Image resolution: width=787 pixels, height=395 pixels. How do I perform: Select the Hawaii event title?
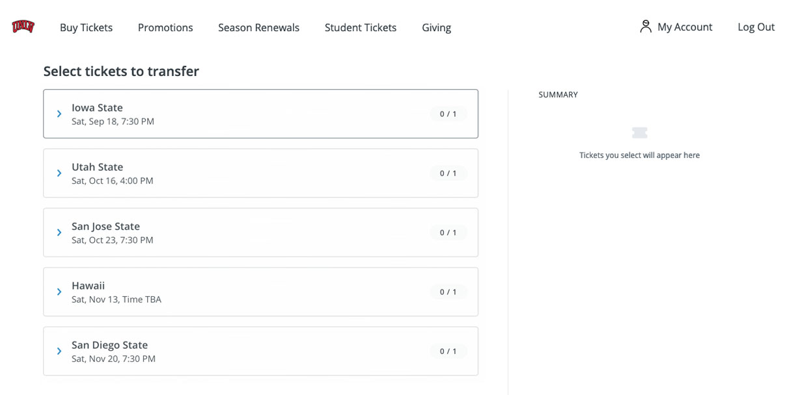[88, 285]
